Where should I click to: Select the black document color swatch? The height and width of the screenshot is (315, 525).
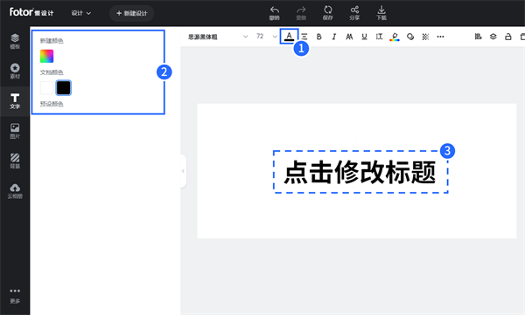[x=63, y=88]
